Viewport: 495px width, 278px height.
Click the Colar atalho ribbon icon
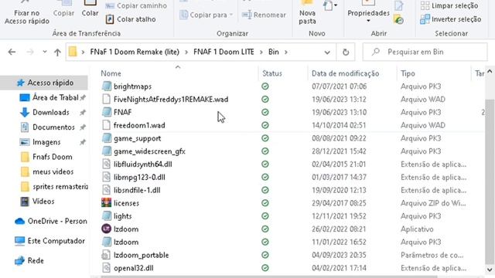tap(110, 19)
